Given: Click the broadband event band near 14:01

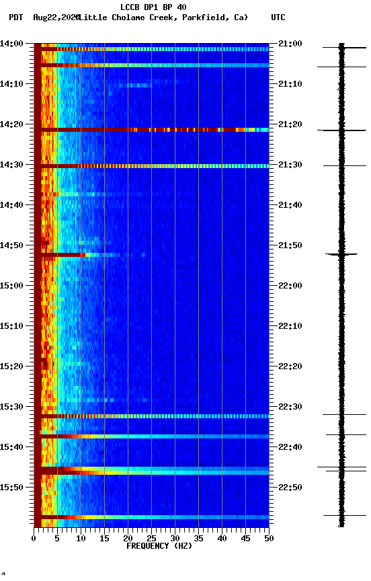Looking at the screenshot, I should (151, 49).
